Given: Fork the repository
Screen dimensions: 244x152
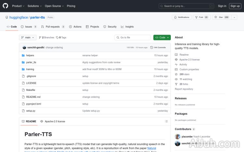Looking at the screenshot, I should tap(201, 17).
